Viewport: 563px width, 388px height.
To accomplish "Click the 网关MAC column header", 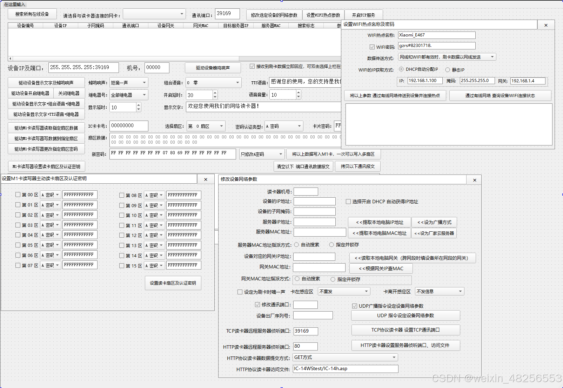I will pyautogui.click(x=201, y=26).
